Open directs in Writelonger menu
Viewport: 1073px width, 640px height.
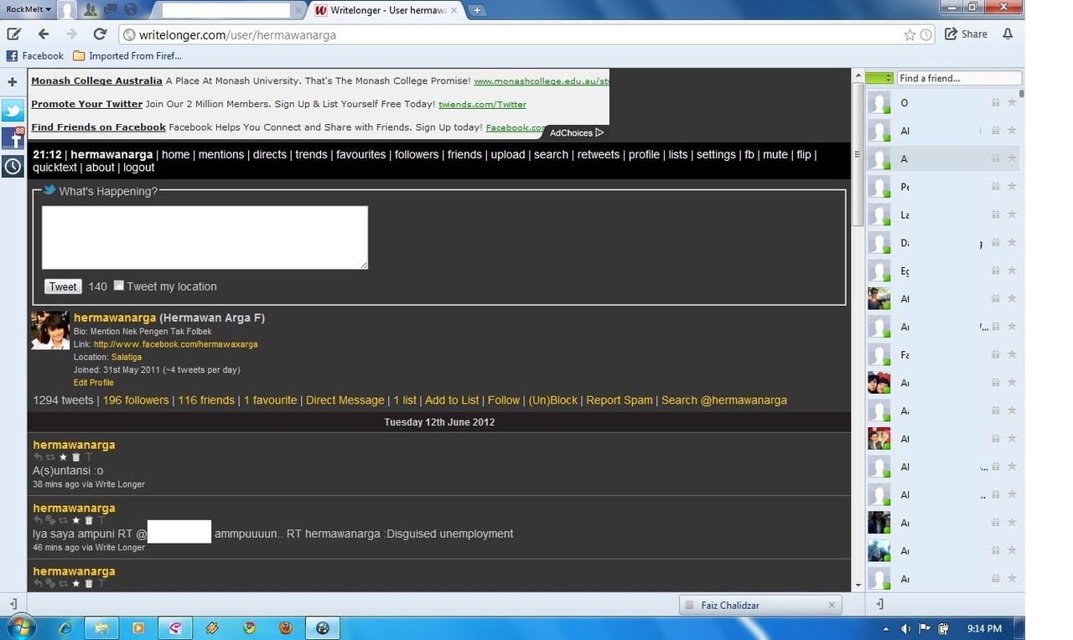270,155
